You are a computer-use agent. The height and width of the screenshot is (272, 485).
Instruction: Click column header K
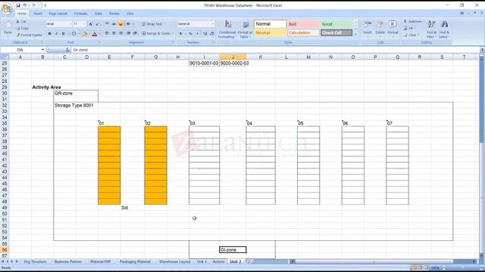point(261,57)
